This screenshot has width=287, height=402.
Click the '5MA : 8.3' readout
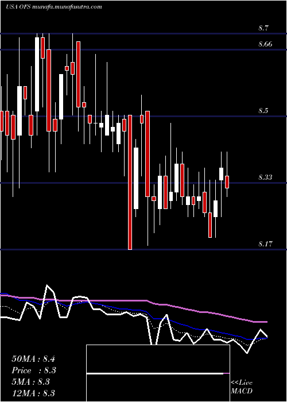[31, 382]
